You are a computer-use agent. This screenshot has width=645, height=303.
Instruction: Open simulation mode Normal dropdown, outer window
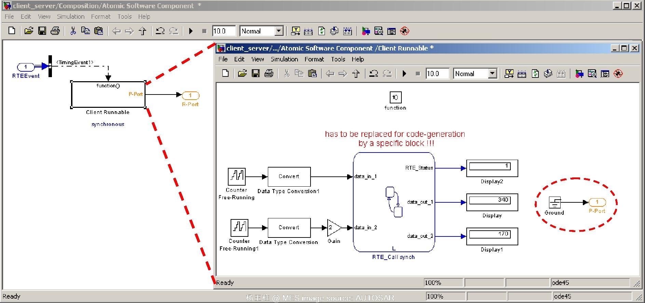pos(279,31)
